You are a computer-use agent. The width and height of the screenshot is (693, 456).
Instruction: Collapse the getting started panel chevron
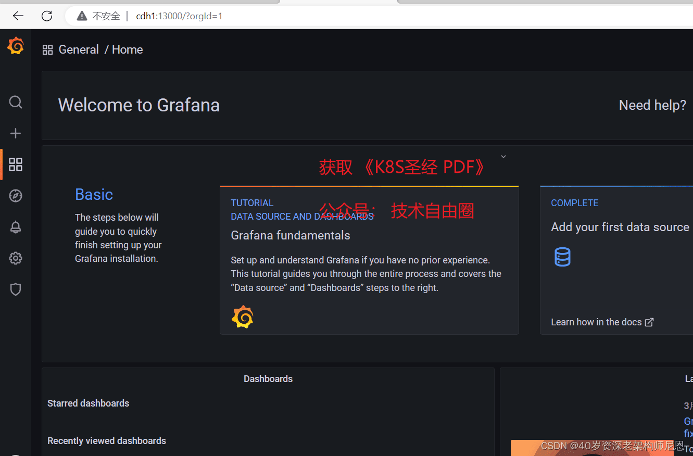pos(503,156)
